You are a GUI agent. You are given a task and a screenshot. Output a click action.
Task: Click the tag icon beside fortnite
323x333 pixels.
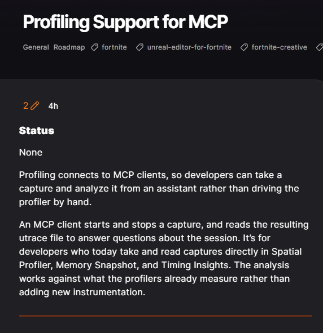point(94,47)
